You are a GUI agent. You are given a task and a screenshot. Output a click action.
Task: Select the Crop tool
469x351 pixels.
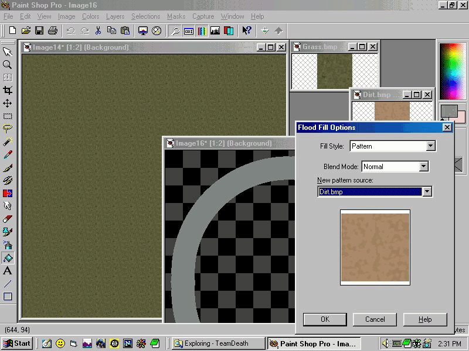coord(8,91)
